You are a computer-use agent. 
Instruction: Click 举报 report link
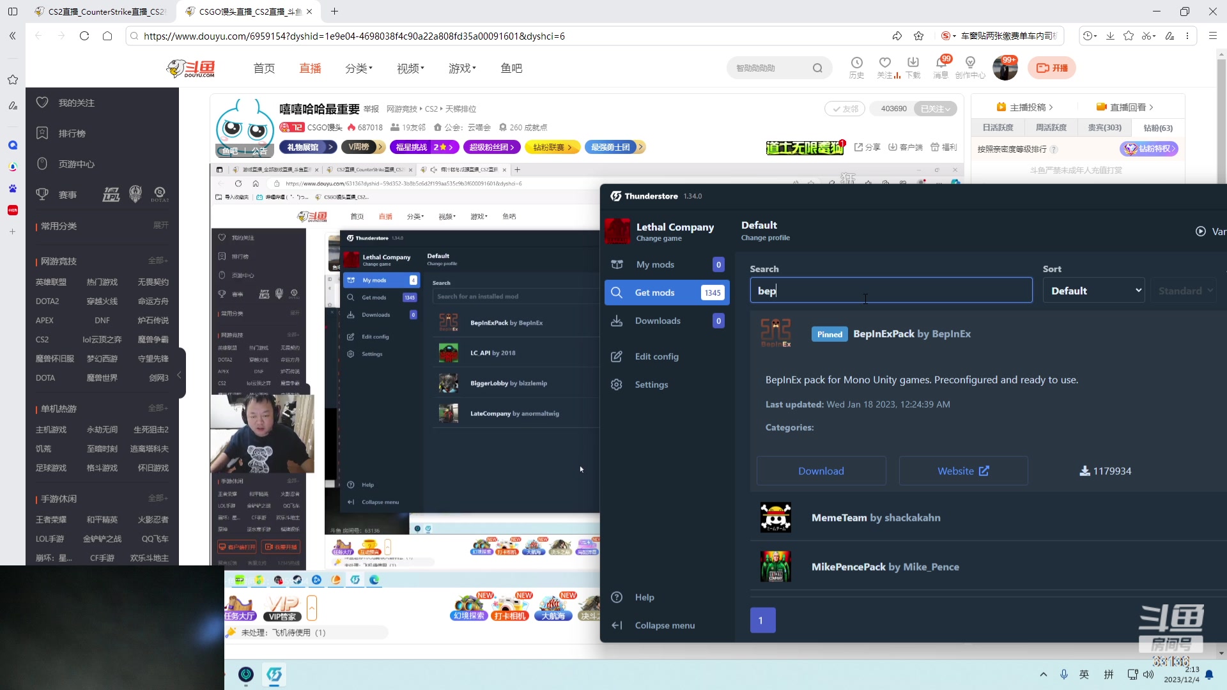371,109
